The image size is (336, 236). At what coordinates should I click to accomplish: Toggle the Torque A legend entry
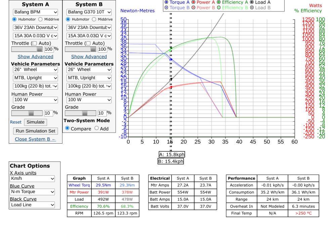166,3
